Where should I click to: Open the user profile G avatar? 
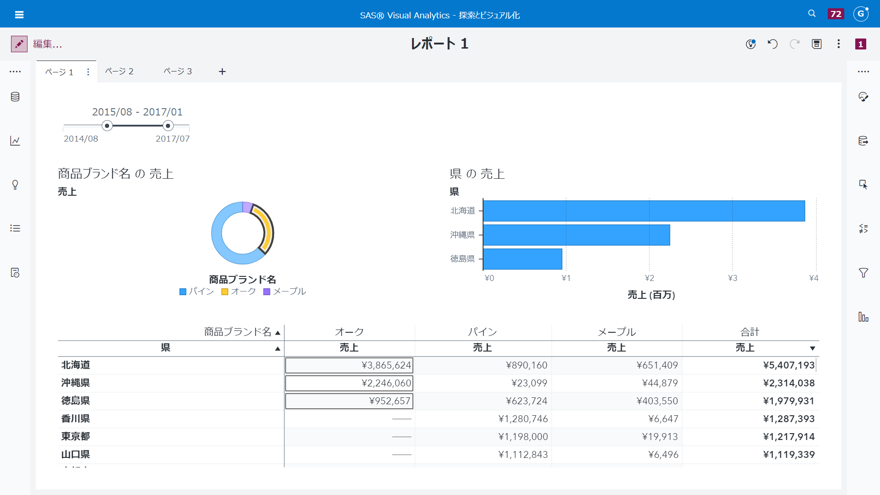point(861,14)
